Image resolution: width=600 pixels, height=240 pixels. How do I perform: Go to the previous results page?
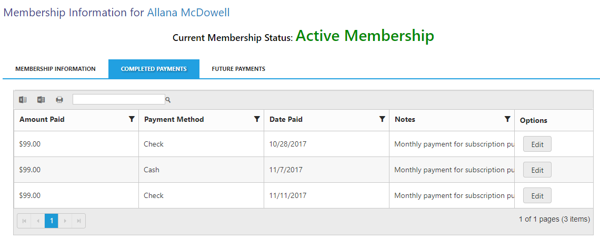pos(38,221)
